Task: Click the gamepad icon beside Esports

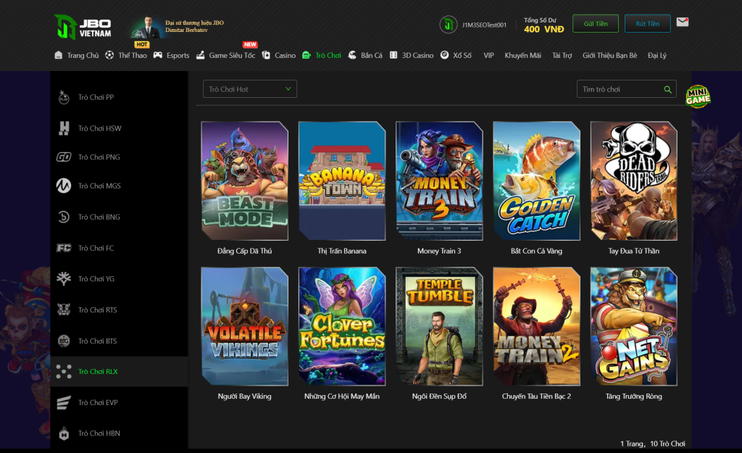Action: [x=157, y=55]
